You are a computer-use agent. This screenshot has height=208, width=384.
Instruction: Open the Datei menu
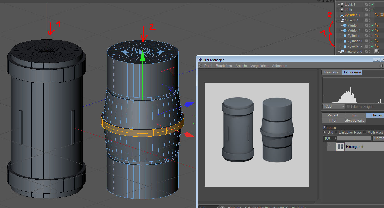coord(208,66)
